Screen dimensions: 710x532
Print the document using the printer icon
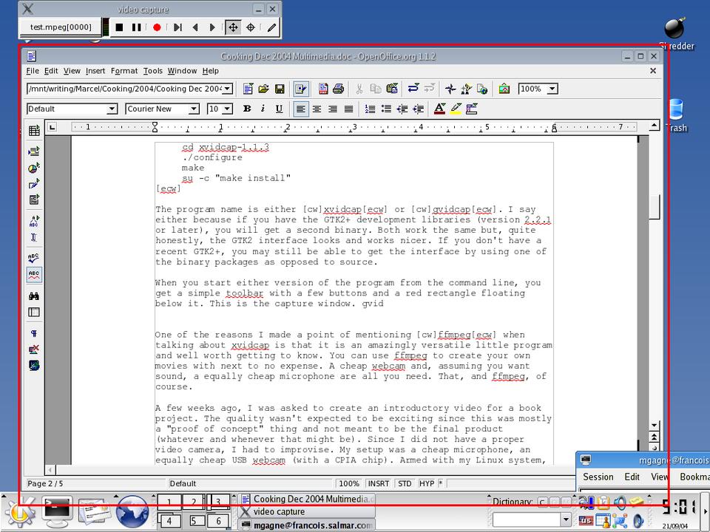(x=338, y=89)
